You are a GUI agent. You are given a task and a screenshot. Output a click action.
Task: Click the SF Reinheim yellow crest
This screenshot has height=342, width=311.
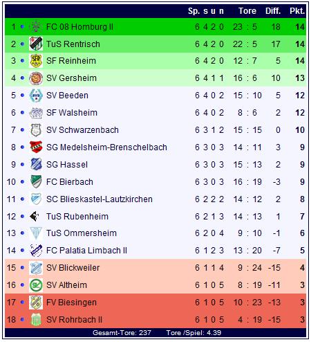[36, 61]
